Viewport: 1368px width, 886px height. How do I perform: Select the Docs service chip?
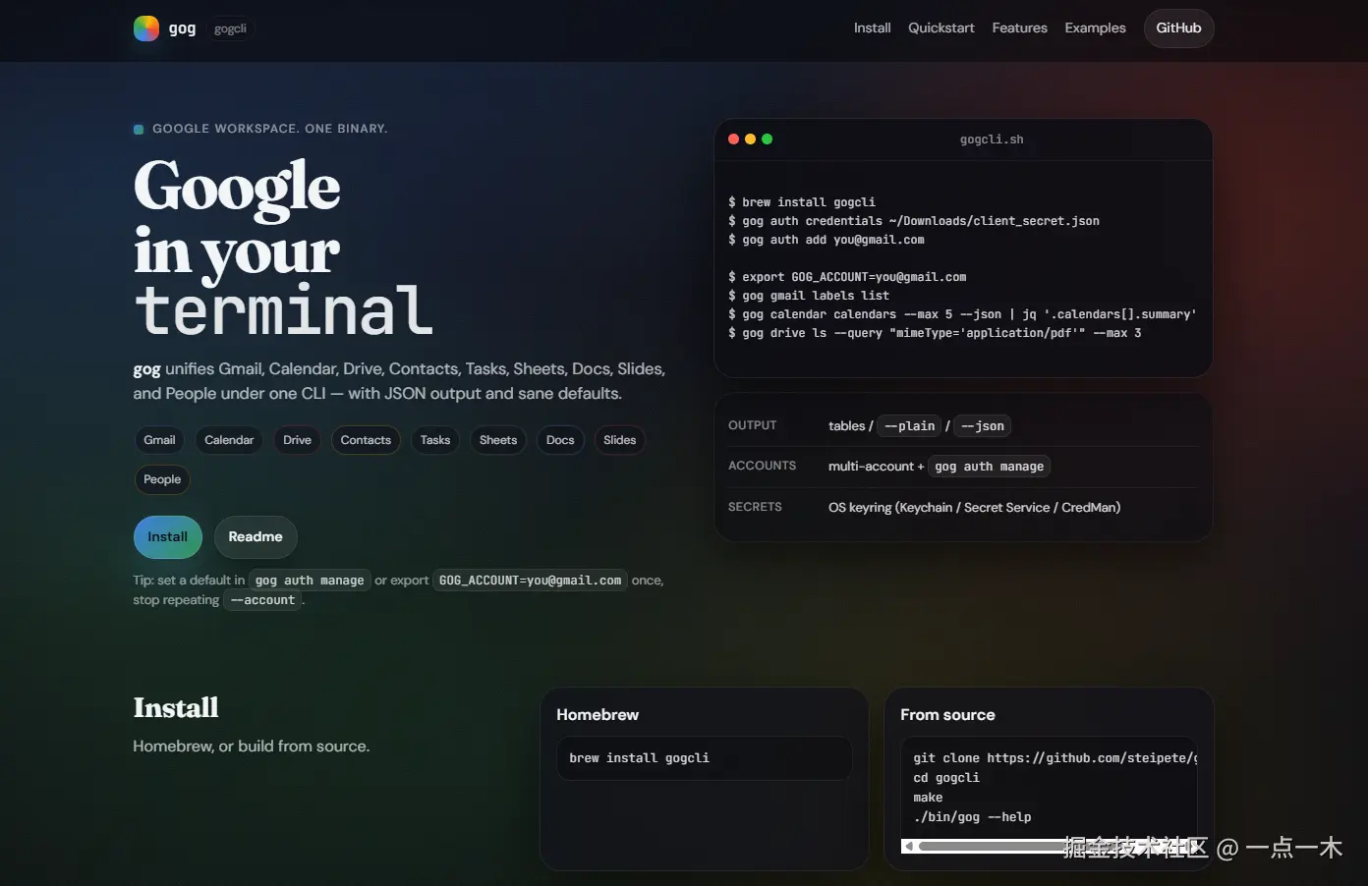tap(560, 440)
